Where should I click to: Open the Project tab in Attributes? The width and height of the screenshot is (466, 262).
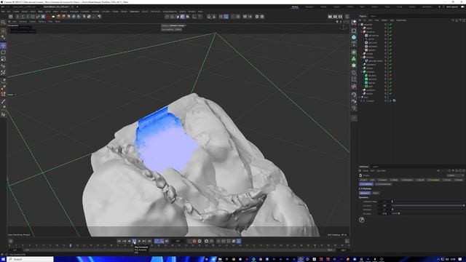(363, 180)
